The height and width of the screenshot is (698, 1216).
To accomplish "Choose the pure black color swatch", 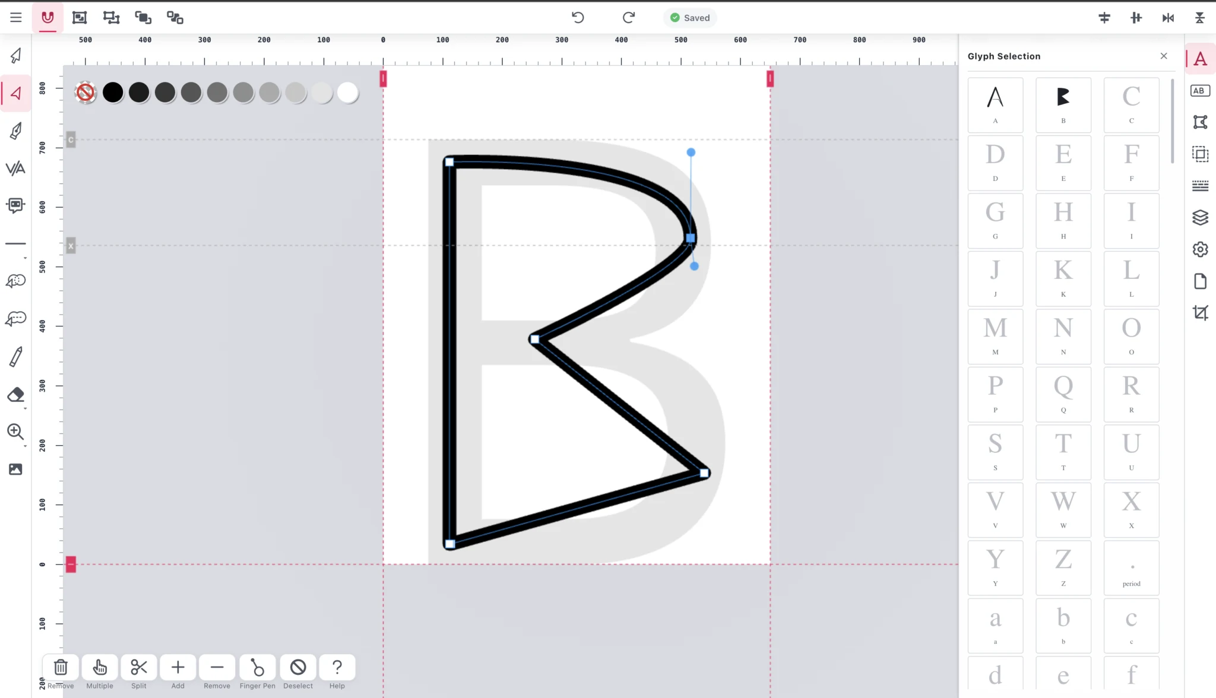I will tap(113, 93).
